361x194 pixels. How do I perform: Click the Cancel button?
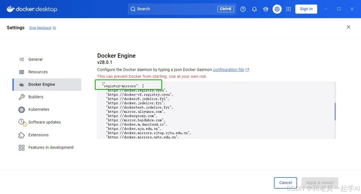tap(285, 183)
